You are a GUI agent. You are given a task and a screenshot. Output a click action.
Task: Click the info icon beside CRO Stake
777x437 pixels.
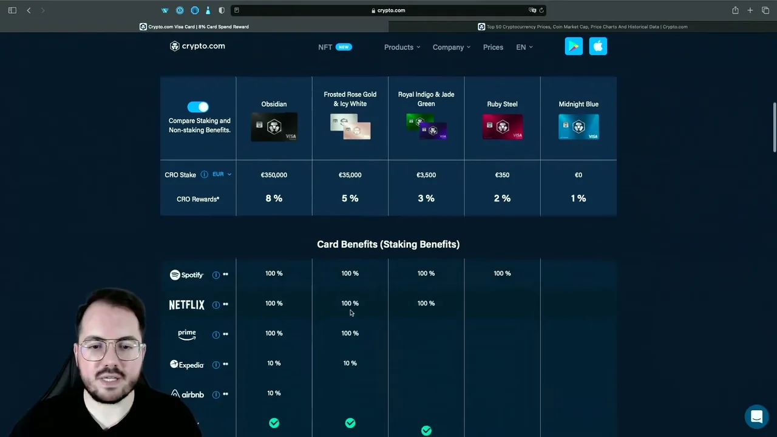[204, 175]
